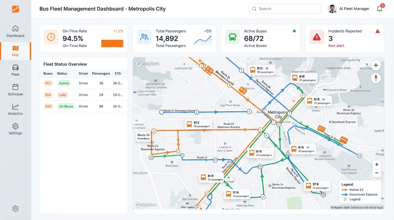Open notifications with the bell icon
This screenshot has height=220, width=394.
(380, 9)
